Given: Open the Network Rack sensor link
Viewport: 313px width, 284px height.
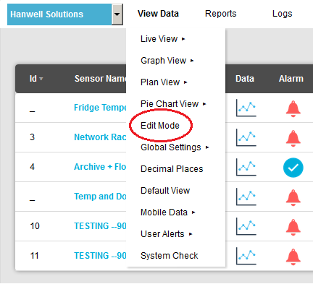Looking at the screenshot, I should [x=100, y=137].
